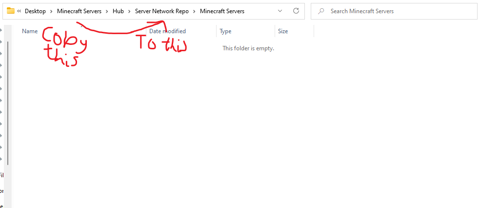Refresh the current folder view
Image resolution: width=480 pixels, height=208 pixels.
(296, 11)
